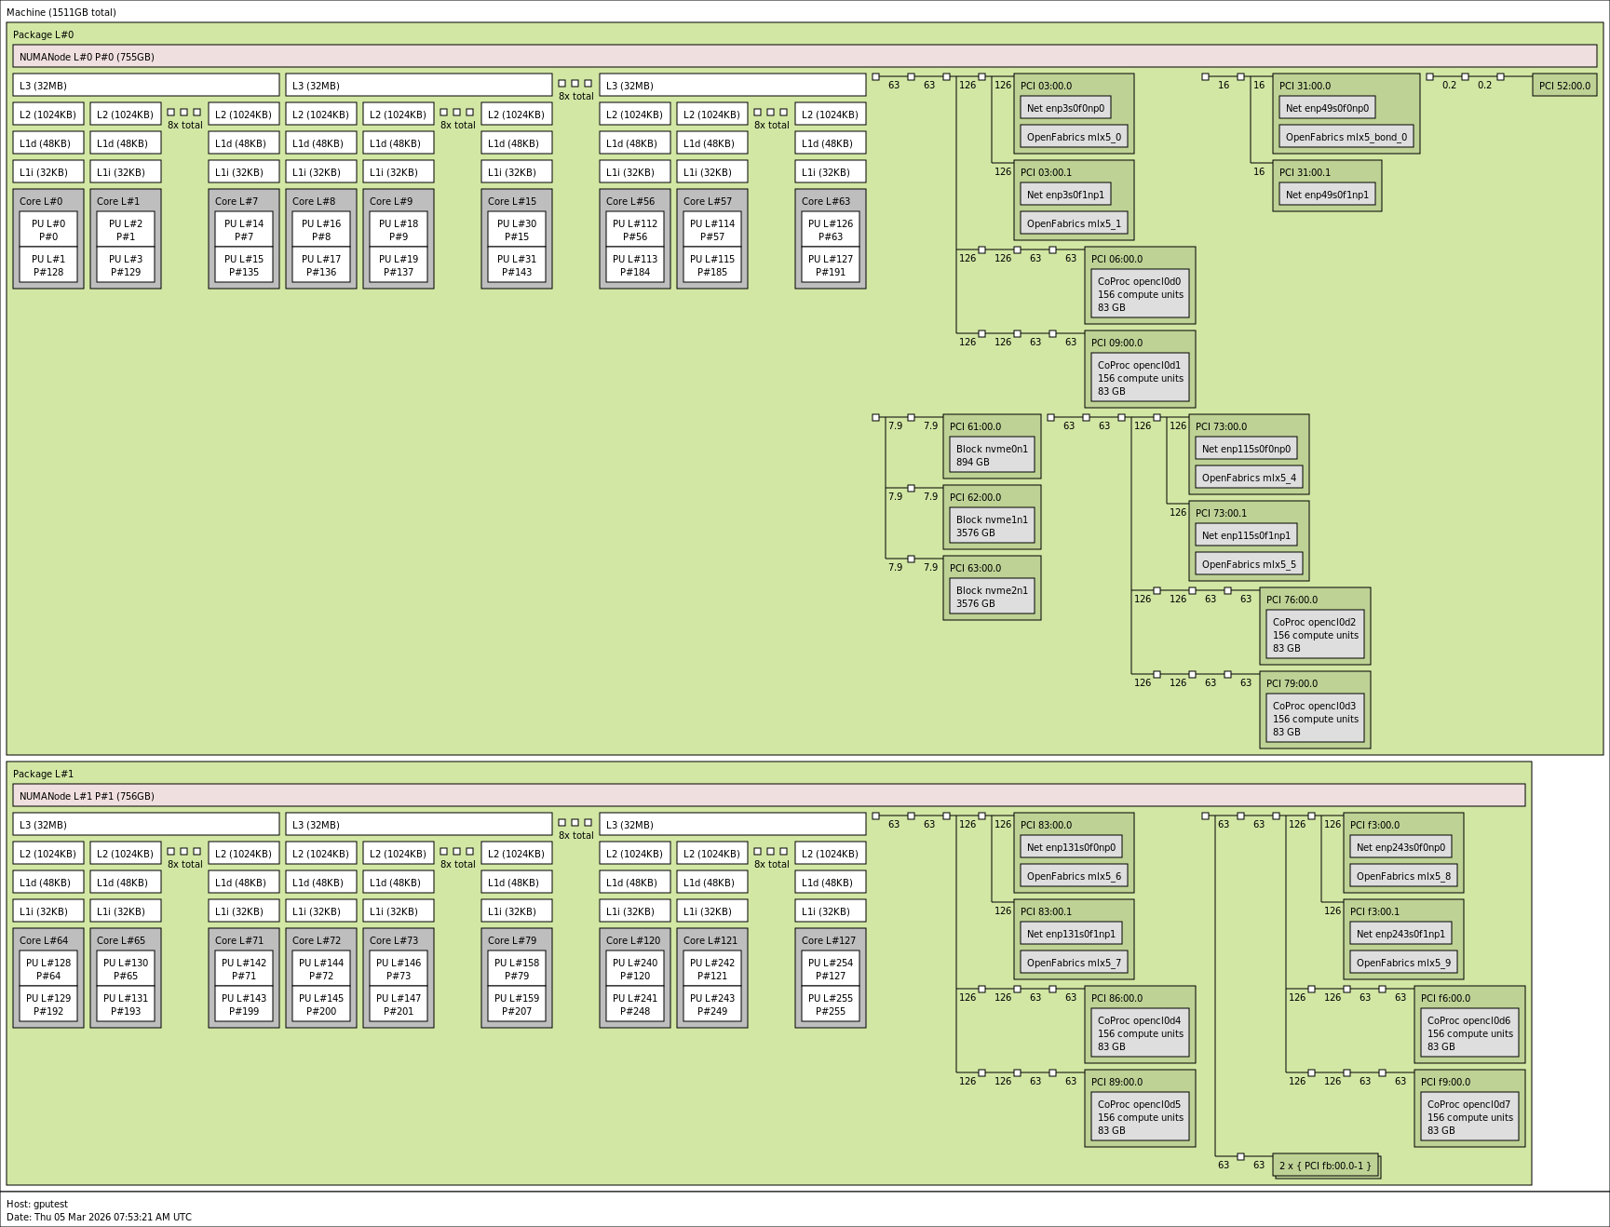Select 'OpenFabrics mlx5_9' box
The image size is (1610, 1227).
[1403, 963]
